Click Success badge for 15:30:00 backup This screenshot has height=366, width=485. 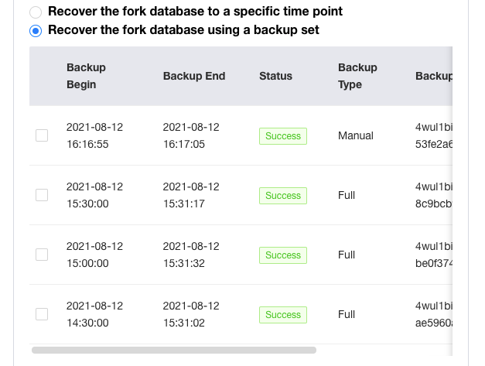coord(282,196)
